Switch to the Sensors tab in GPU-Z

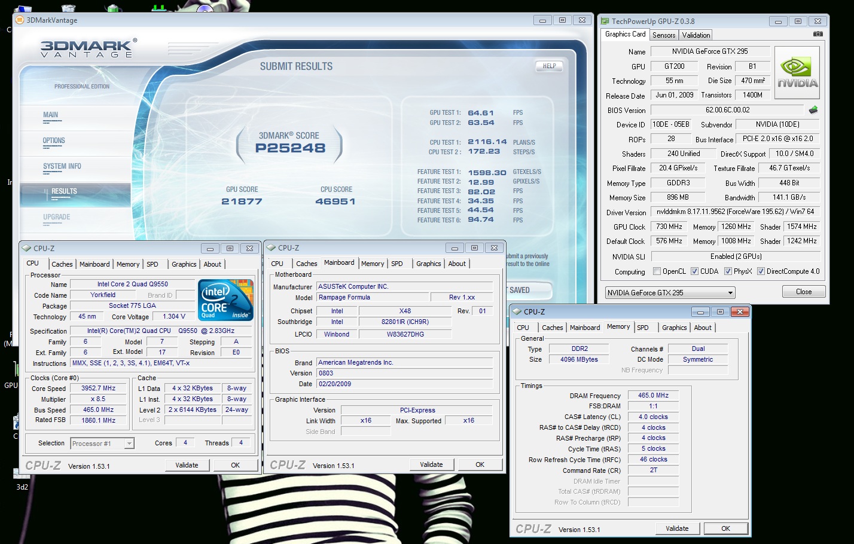(x=664, y=35)
